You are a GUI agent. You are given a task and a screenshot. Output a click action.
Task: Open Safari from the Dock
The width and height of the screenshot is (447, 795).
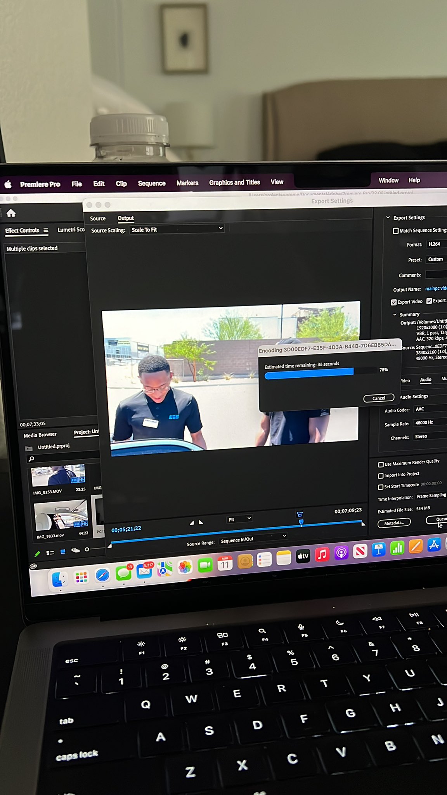(x=102, y=575)
